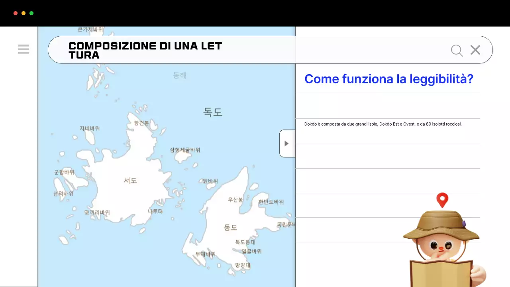Viewport: 510px width, 287px height.
Task: Click the yellow traffic light dot
Action: (23, 13)
